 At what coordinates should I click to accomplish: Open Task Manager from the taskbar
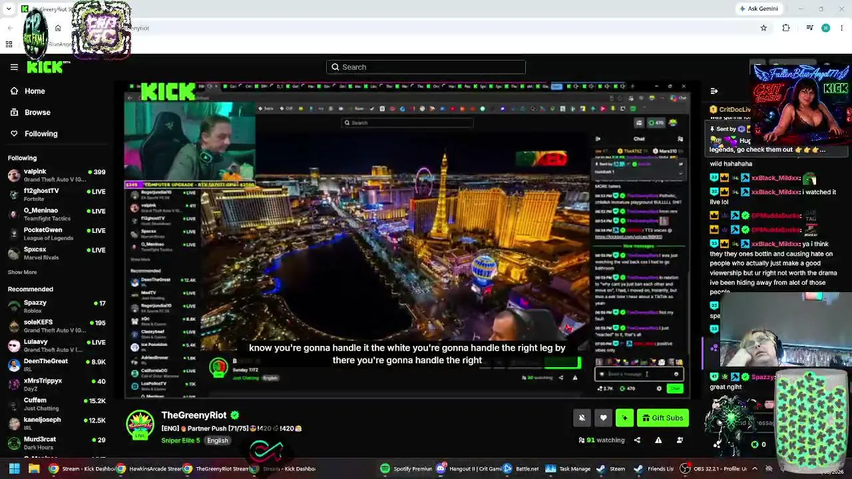tap(568, 468)
